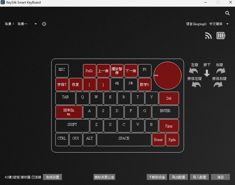Viewport: 235px width, 185px height.
Task: Click the 导入配置 button
Action: pyautogui.click(x=199, y=177)
